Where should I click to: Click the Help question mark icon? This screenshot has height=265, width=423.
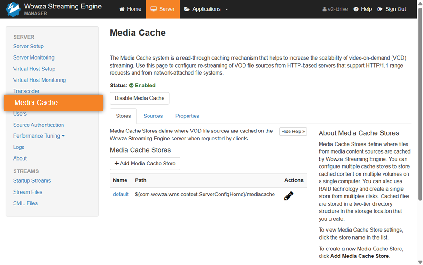(x=356, y=9)
